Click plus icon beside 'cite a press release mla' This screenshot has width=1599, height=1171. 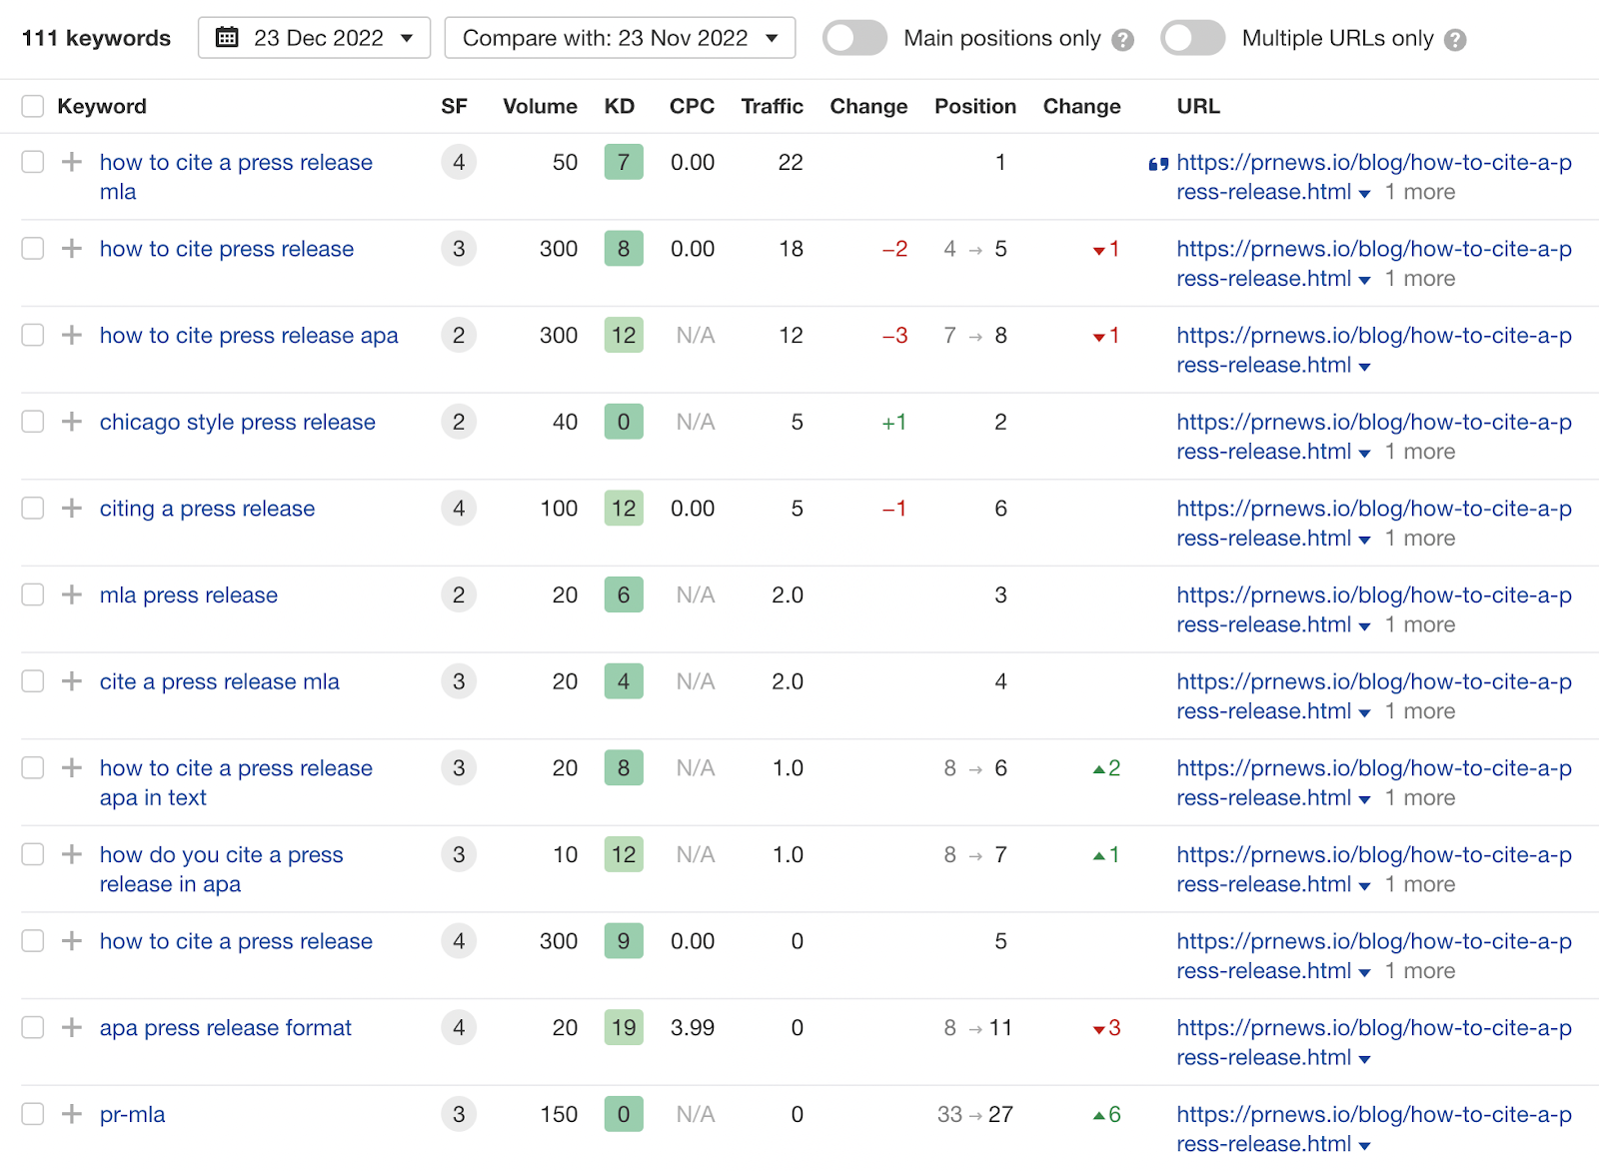click(71, 681)
